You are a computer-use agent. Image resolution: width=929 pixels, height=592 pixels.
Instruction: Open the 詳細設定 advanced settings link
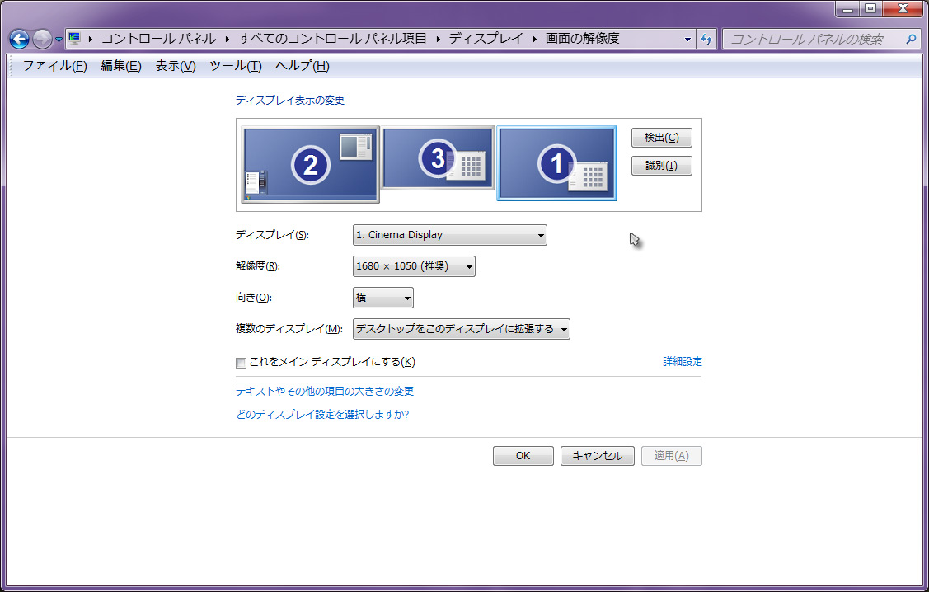683,362
